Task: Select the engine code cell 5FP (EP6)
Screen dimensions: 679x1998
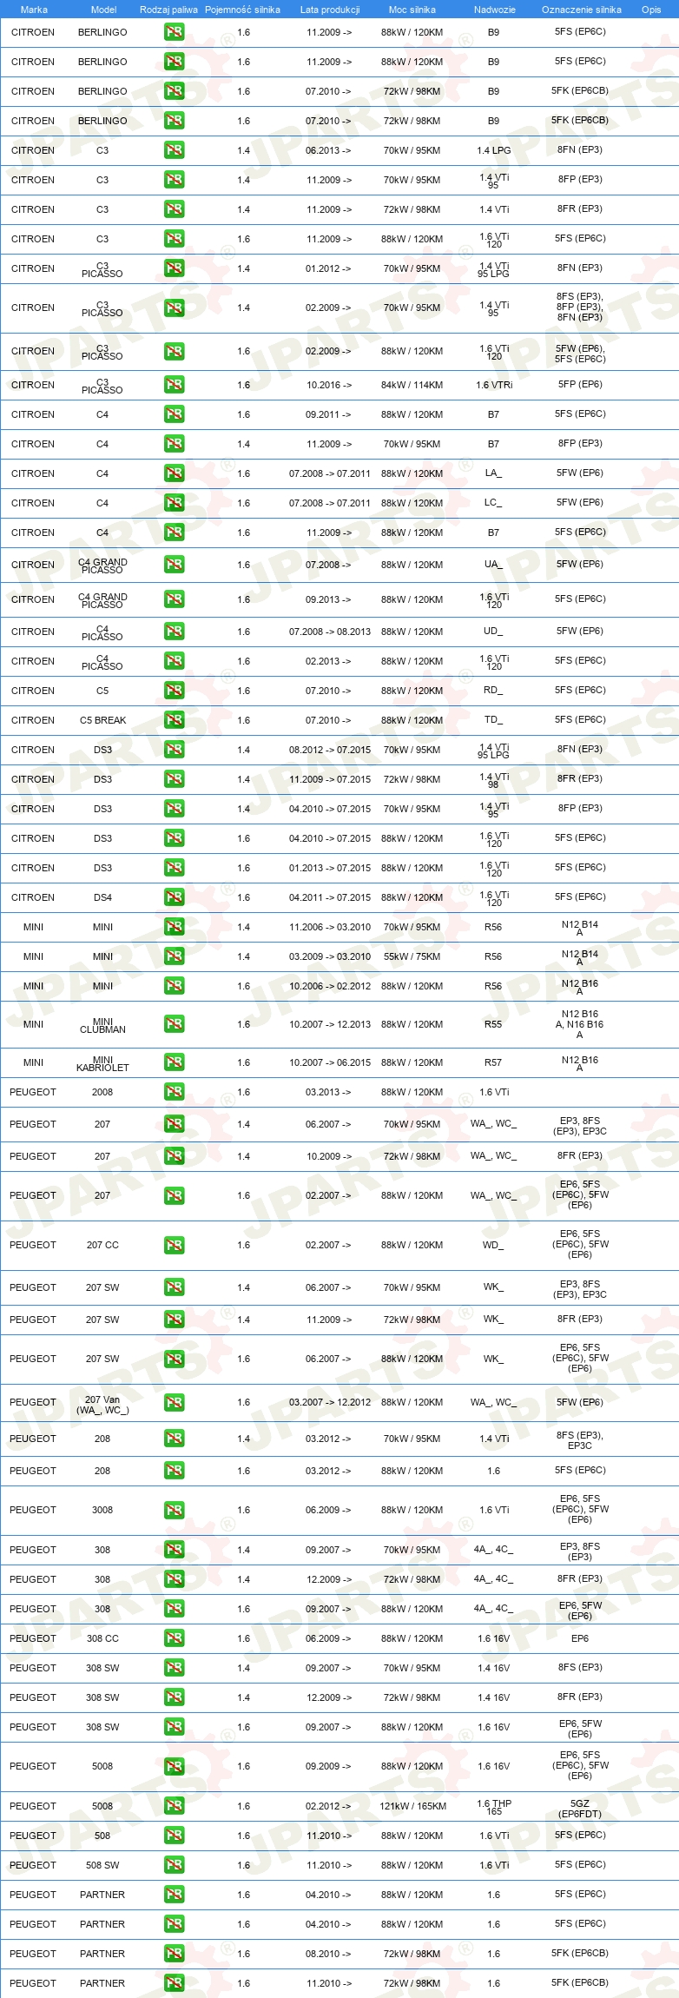Action: click(x=580, y=384)
